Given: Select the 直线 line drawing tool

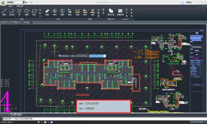Looking at the screenshot, I should point(4,12).
